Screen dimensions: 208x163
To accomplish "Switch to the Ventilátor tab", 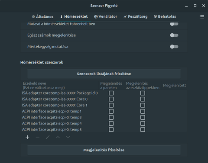I will 106,16.
